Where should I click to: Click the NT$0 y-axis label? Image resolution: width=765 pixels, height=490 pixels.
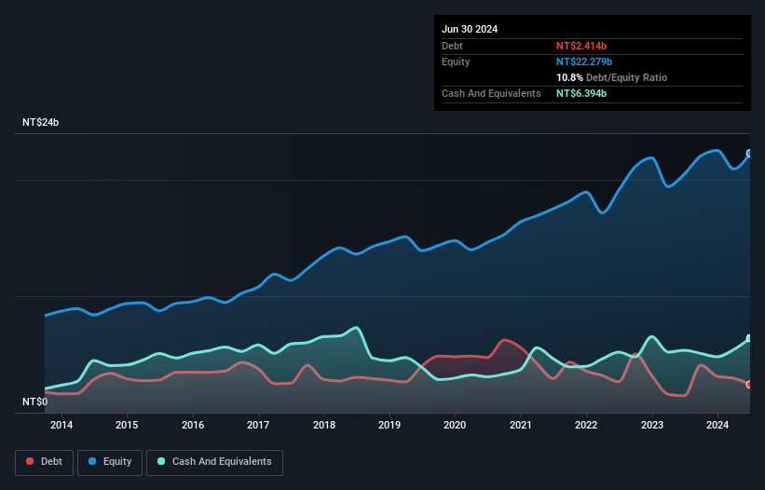(35, 402)
